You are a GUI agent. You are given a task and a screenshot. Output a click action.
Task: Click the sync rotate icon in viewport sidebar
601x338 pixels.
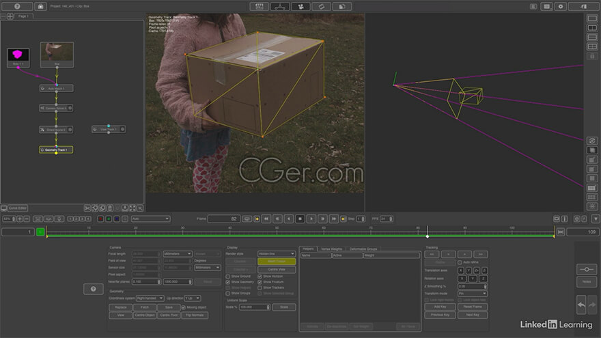tap(592, 141)
